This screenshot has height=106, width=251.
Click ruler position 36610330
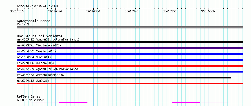tap(93, 12)
